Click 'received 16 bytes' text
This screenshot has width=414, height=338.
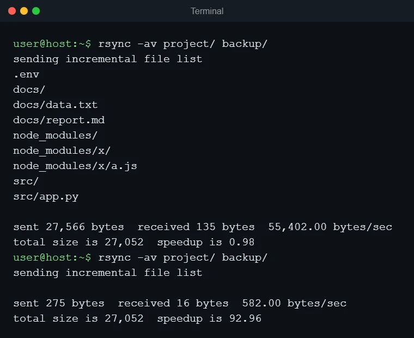(173, 303)
